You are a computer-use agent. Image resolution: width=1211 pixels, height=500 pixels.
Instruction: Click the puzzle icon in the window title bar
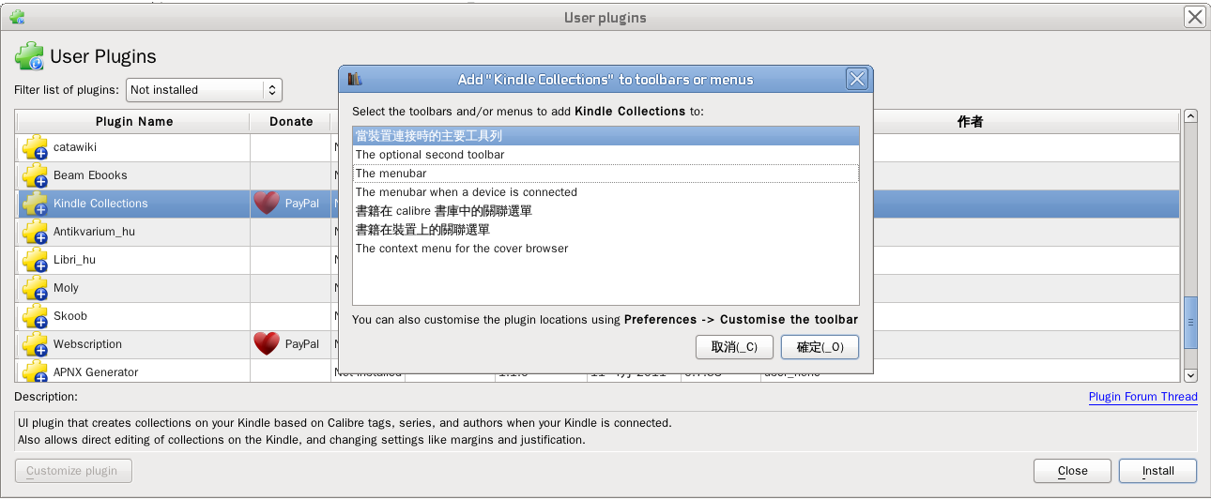pos(17,17)
